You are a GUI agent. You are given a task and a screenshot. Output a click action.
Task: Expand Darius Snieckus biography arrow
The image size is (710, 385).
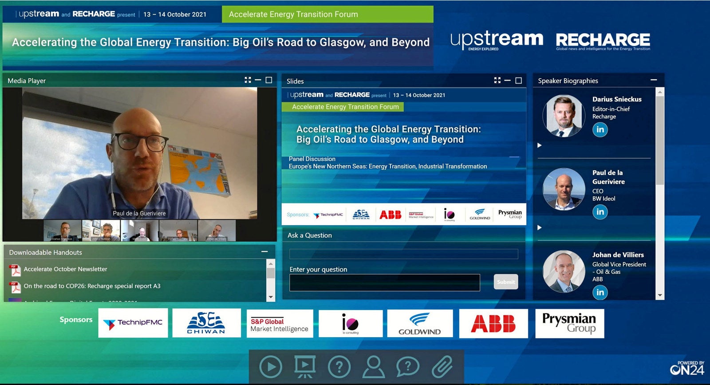click(x=540, y=145)
